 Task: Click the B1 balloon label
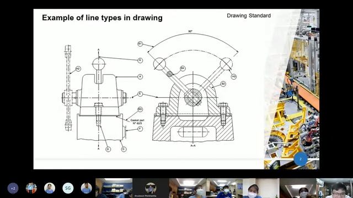click(x=140, y=44)
